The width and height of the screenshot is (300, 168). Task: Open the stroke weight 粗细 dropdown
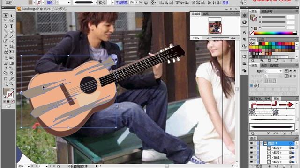pos(281,71)
